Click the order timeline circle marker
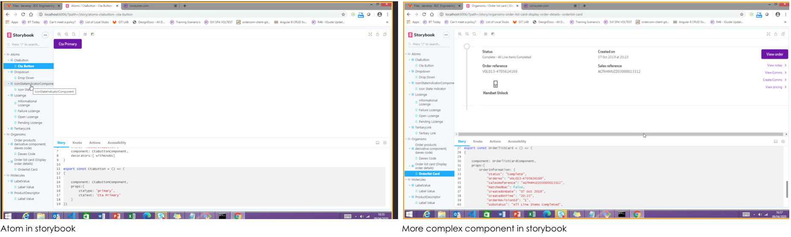791x237 pixels. [467, 46]
